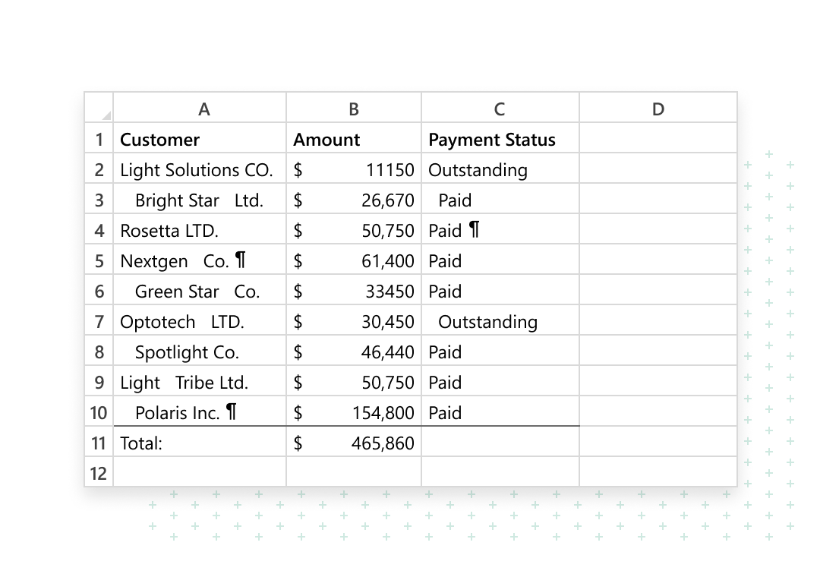Select column D header
820x577 pixels.
pyautogui.click(x=658, y=109)
